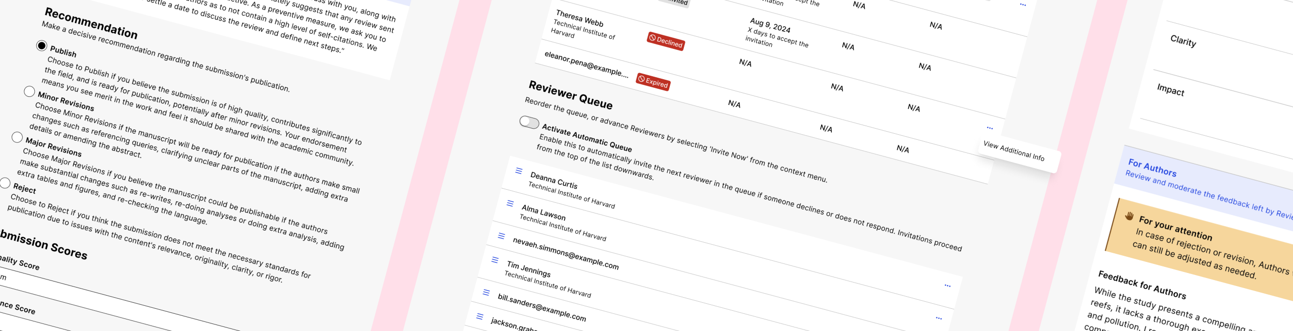Click the Expired status badge

coord(654,82)
